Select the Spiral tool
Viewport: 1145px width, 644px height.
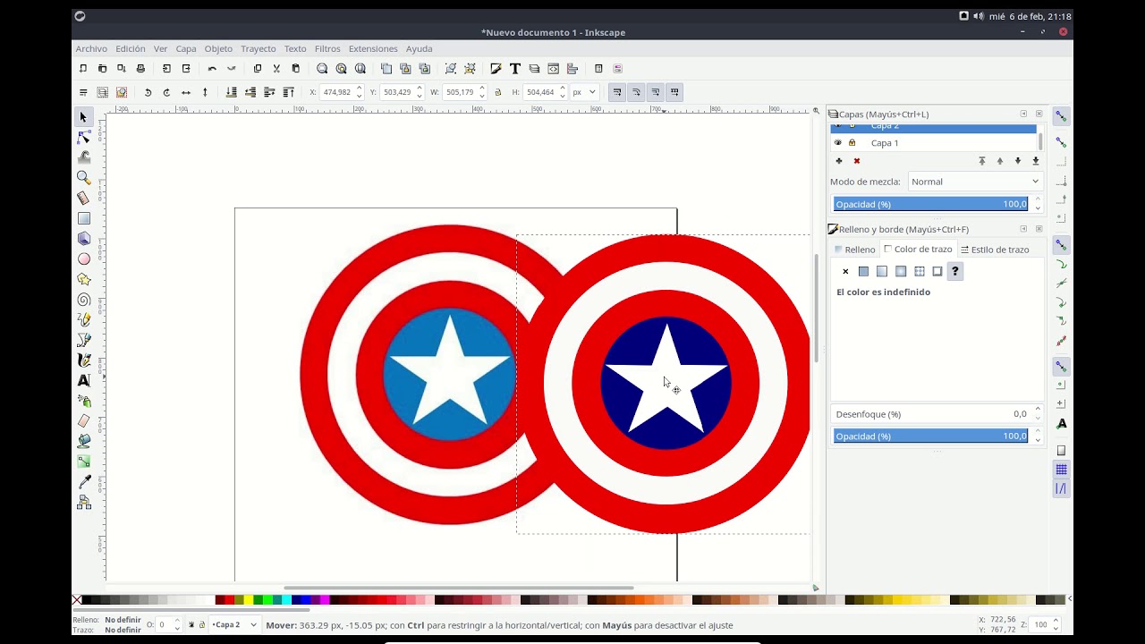coord(84,300)
